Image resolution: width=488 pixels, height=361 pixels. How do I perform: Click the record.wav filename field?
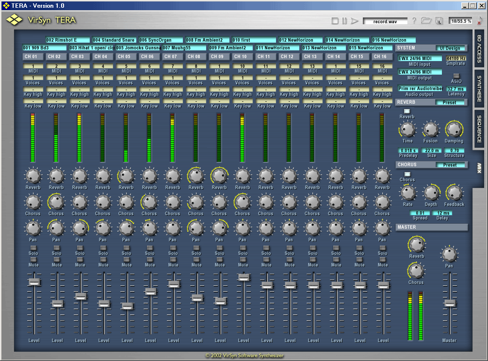point(385,21)
